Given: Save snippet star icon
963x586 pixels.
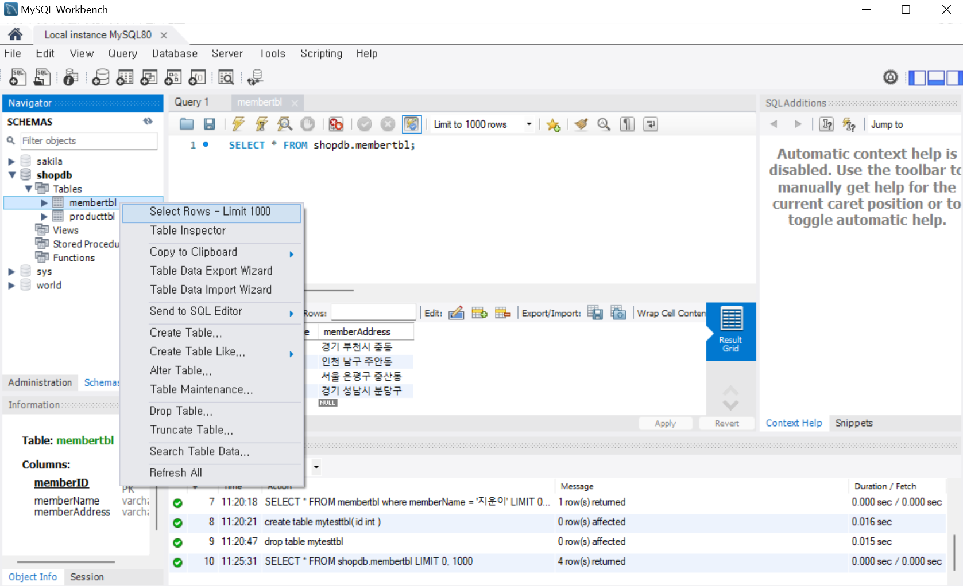Looking at the screenshot, I should 554,124.
